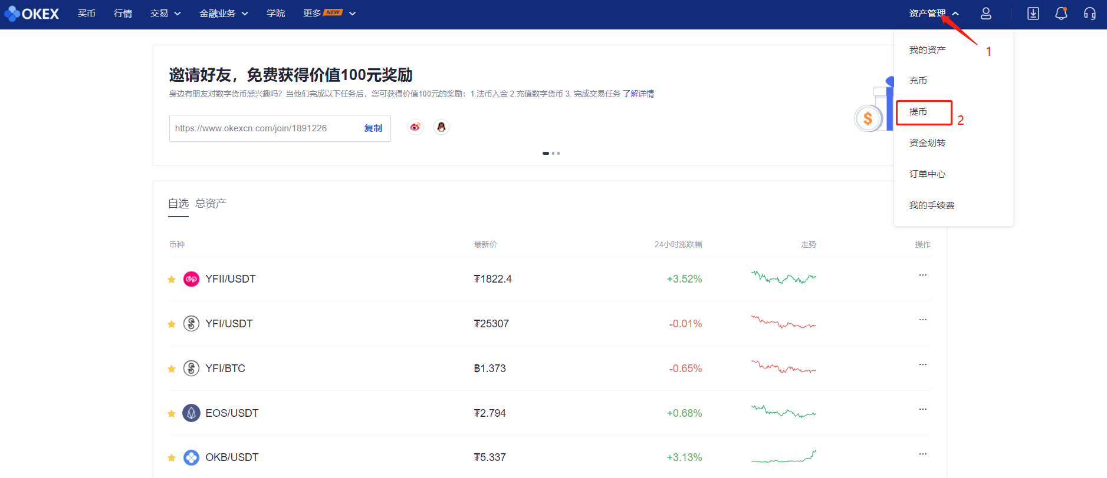Open the YFII/USDT pair
The image size is (1107, 478).
[231, 279]
